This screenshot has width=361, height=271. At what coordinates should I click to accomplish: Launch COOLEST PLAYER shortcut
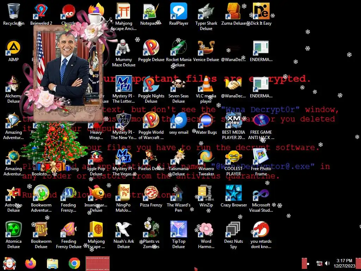coord(233,162)
